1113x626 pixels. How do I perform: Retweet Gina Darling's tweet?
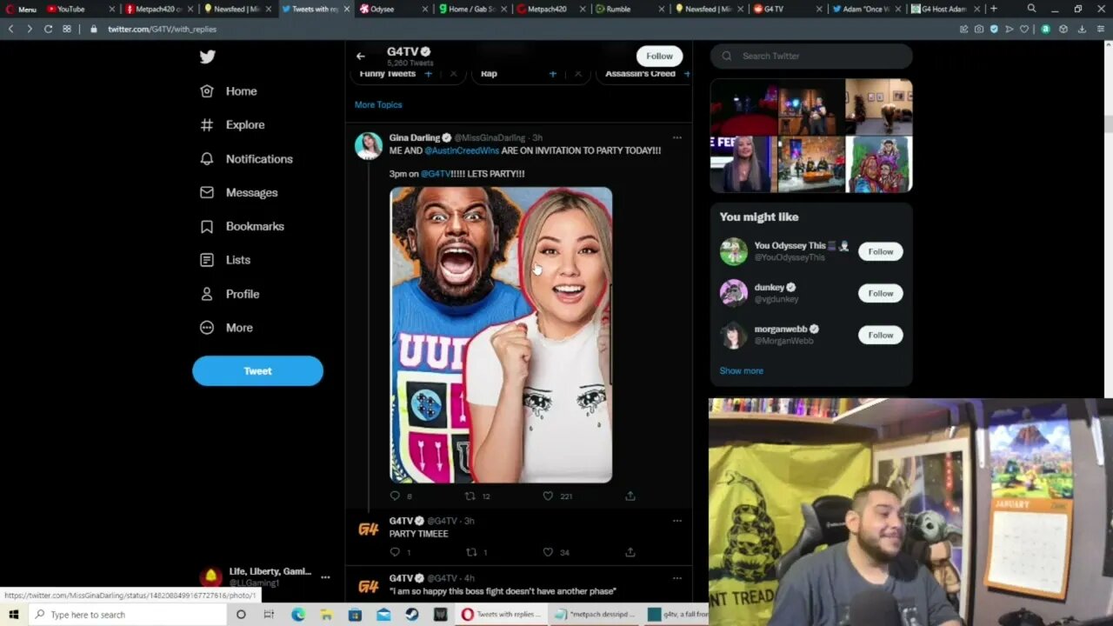[x=470, y=496]
